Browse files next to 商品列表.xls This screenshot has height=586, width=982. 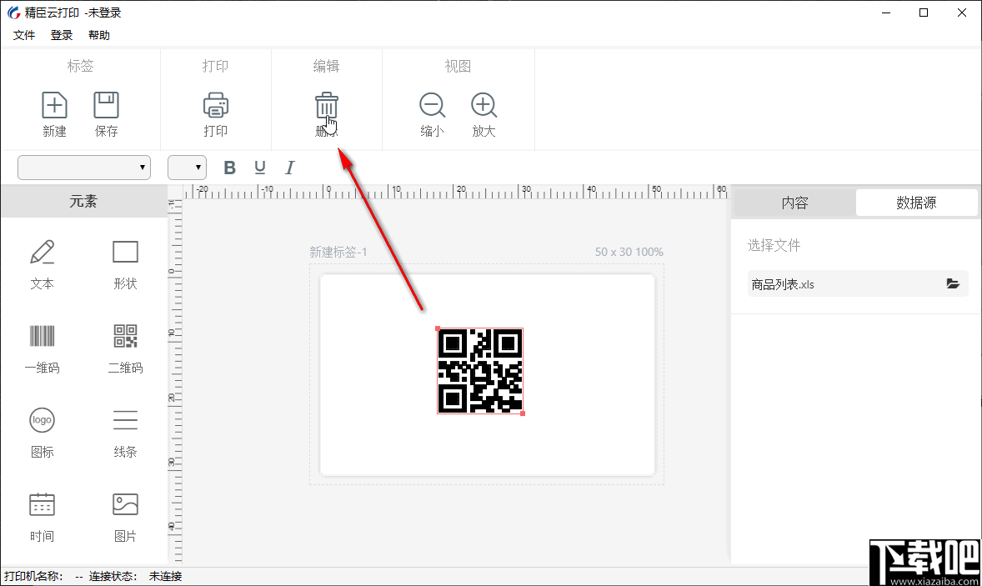tap(953, 283)
